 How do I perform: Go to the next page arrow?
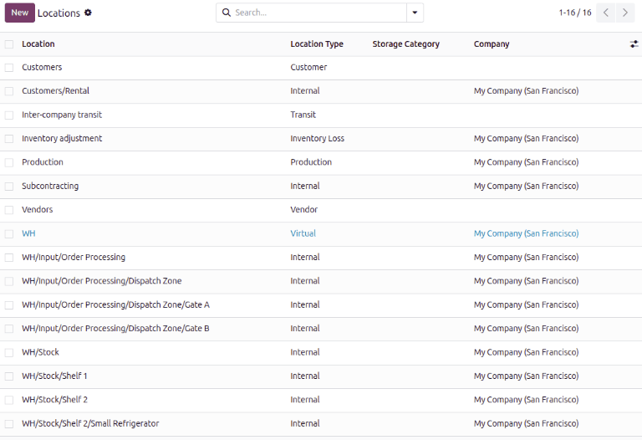[624, 13]
